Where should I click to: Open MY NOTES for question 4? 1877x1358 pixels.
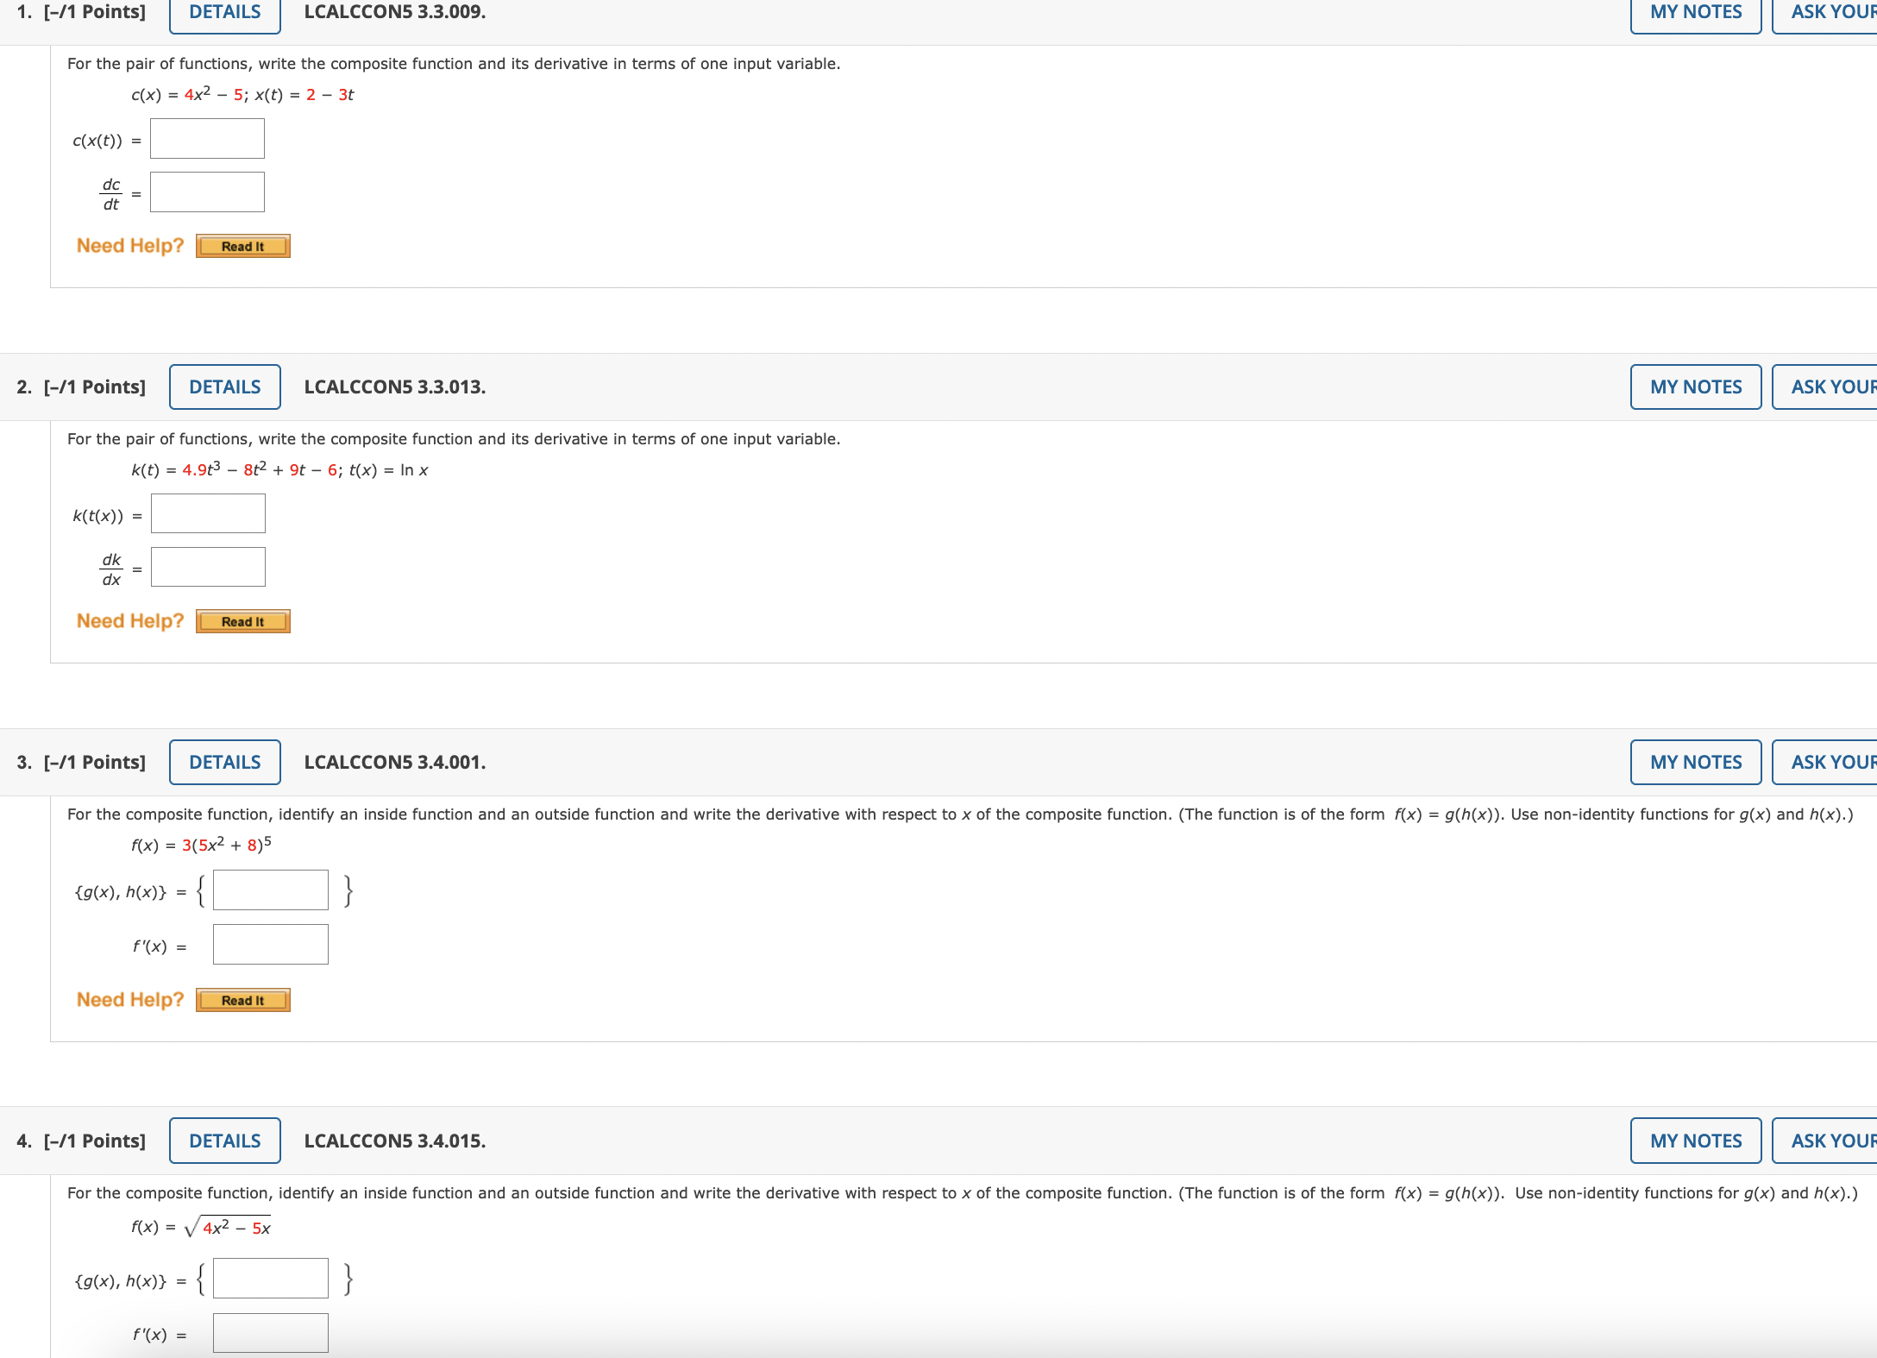1695,1141
